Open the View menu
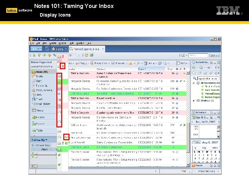Image resolution: width=249 pixels, height=187 pixels. point(45,43)
